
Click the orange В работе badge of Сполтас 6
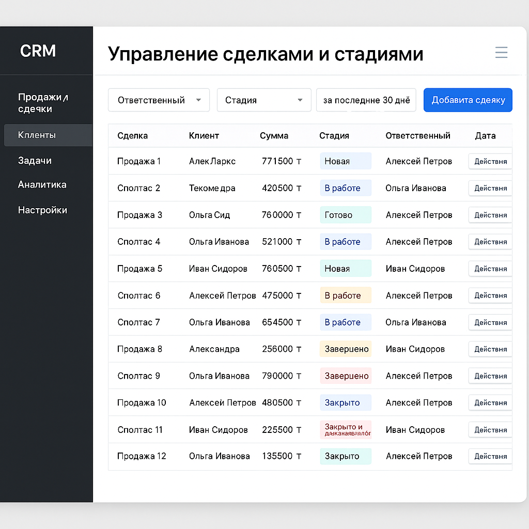pyautogui.click(x=346, y=295)
